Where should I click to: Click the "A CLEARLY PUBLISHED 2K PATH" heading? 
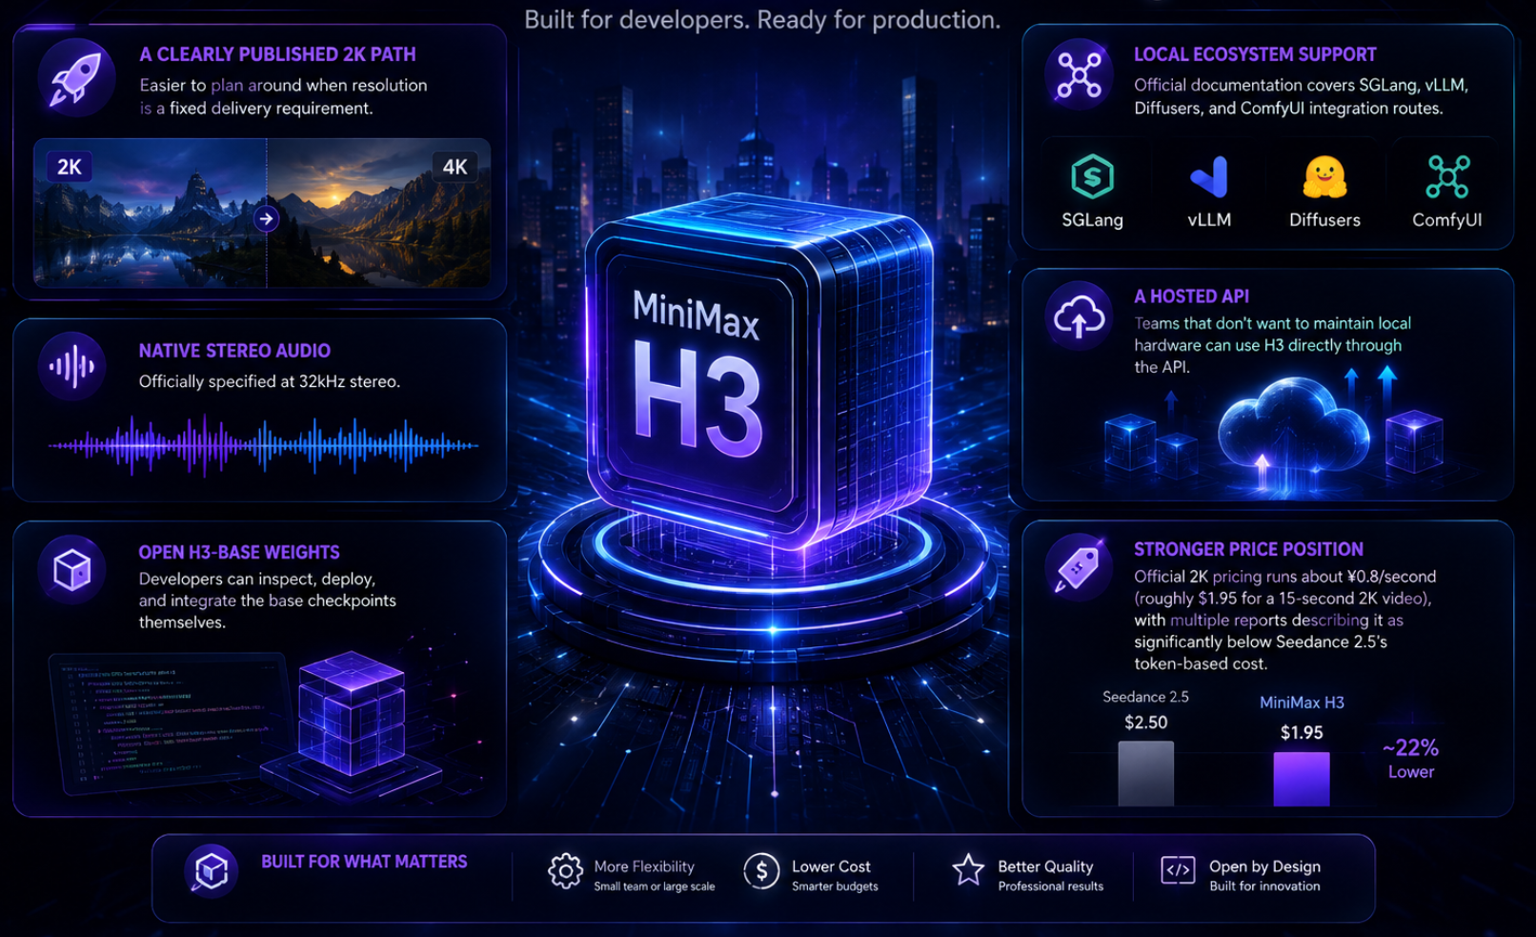tap(277, 54)
